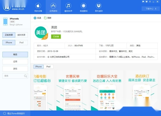Image resolution: width=161 pixels, height=116 pixels.
Task: Select iPad device type in sidebar
Action: (21, 43)
